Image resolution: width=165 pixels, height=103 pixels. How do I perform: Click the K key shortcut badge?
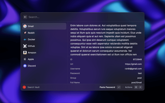(140, 87)
